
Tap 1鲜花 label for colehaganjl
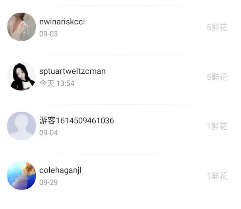click(x=217, y=176)
